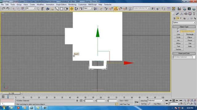Open the Graph Editors menu
197x110 pixels.
coord(61,5)
